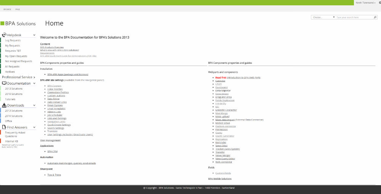The width and height of the screenshot is (381, 194).
Task: Select Log Requests in Helpdesk menu
Action: [x=13, y=40]
